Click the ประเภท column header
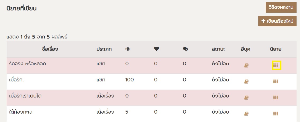This screenshot has height=122, width=300. (x=104, y=49)
